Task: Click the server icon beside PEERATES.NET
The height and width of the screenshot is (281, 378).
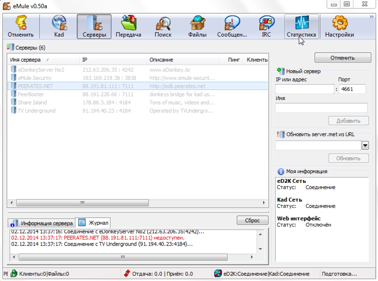Action: click(x=13, y=86)
